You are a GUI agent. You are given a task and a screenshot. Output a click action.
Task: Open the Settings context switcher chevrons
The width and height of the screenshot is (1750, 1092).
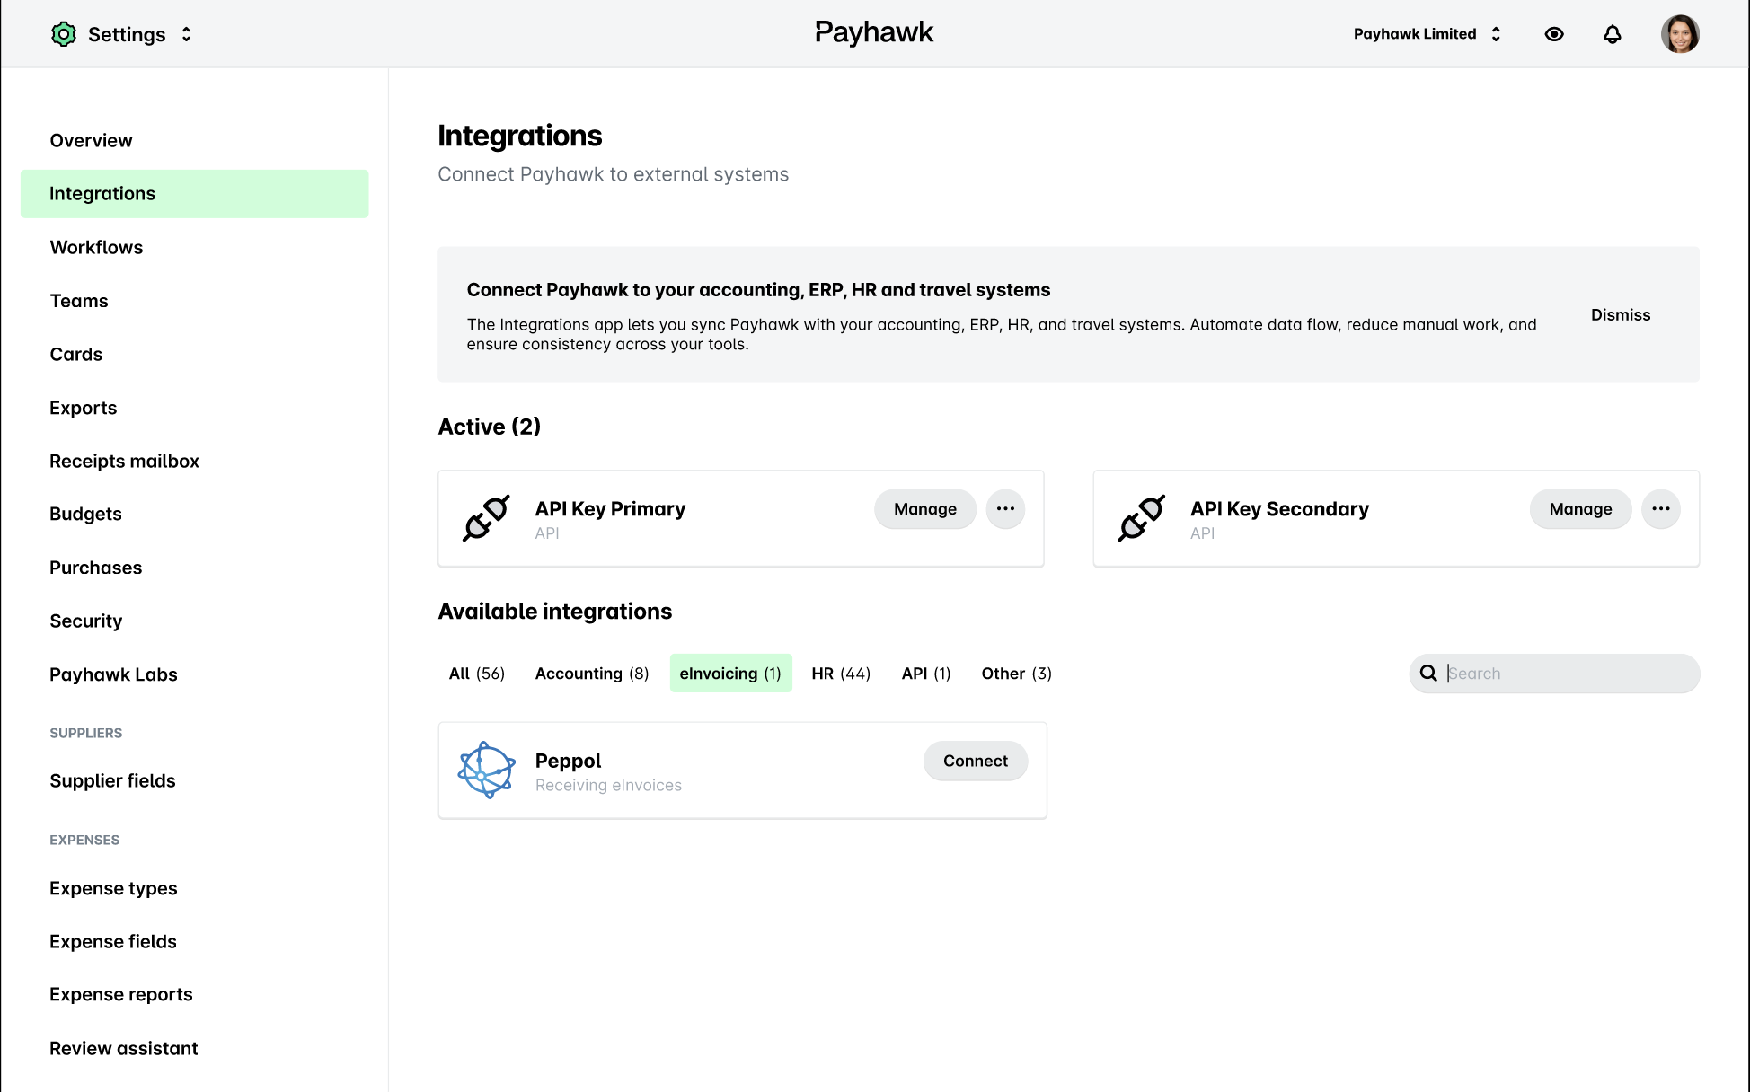click(186, 33)
